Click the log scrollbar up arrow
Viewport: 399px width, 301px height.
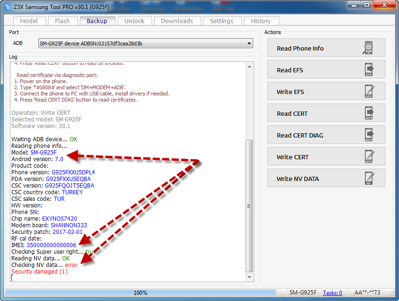point(249,67)
